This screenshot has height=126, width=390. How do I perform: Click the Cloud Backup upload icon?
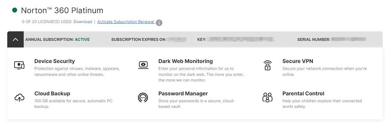tap(19, 98)
